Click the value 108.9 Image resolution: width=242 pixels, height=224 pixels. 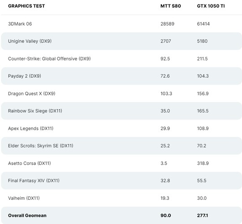(x=203, y=129)
